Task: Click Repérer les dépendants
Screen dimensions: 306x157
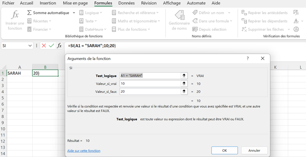Action: [x=265, y=21]
